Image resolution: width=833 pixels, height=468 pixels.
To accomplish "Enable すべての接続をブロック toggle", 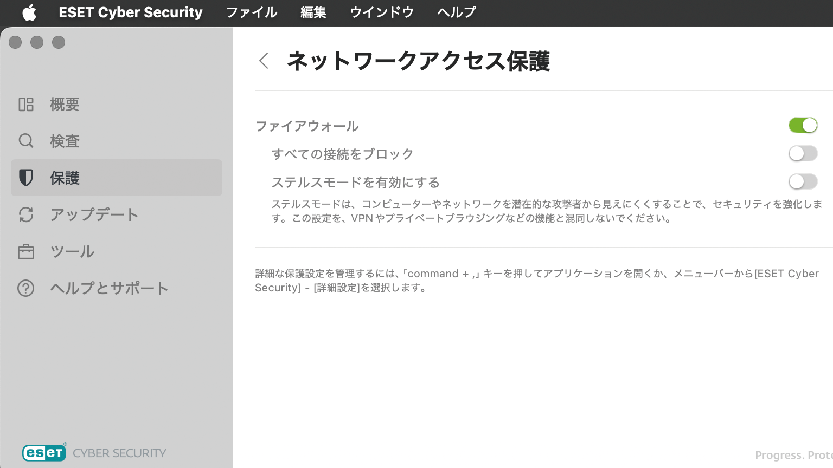I will tap(803, 153).
